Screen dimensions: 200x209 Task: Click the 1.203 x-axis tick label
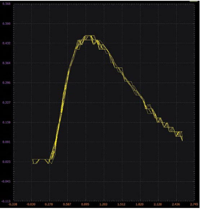click(x=103, y=204)
